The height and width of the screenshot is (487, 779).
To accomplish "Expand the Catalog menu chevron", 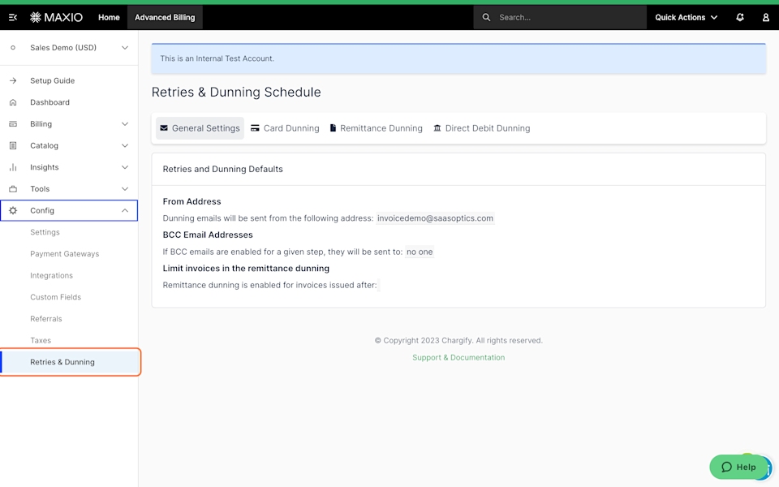I will click(125, 145).
